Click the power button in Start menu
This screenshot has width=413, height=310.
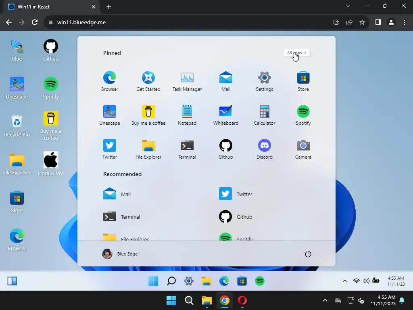[308, 254]
